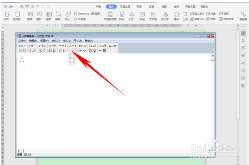Screen dimensions: 249x165
Task: Open arrow symbols palette (→⇔↓)
Action: point(62,45)
